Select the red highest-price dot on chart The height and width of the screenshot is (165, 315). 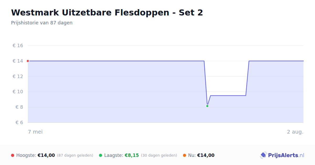(x=28, y=61)
